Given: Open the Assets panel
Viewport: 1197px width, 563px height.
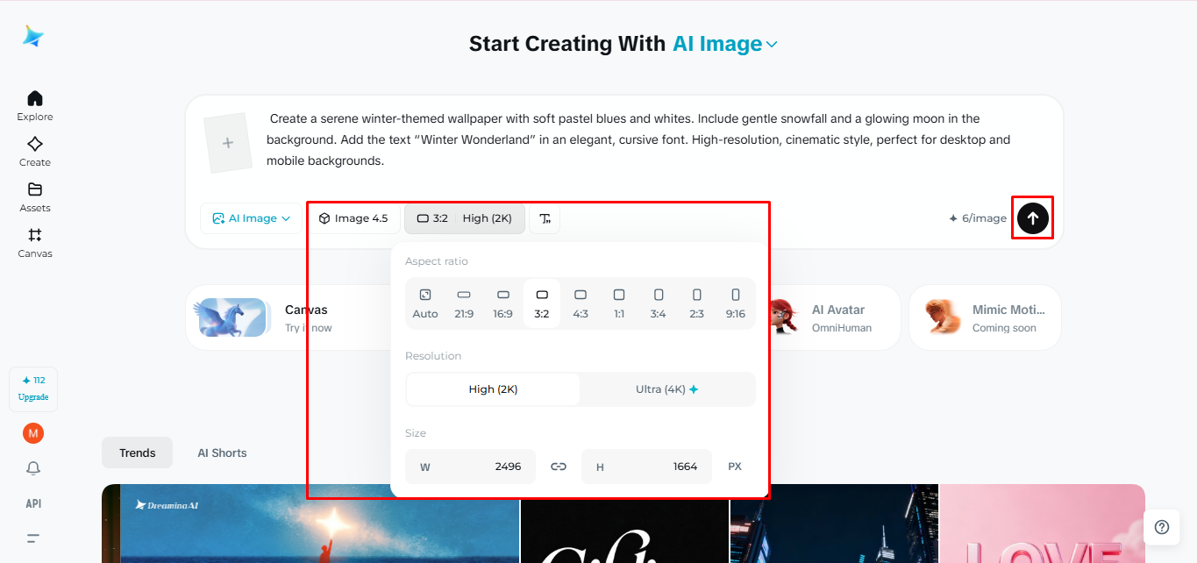Looking at the screenshot, I should tap(34, 197).
